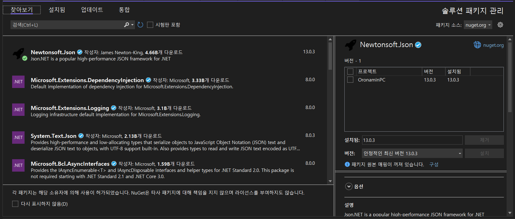515x219 pixels.
Task: Click the 설치됨 13.0.3 installed version field
Action: coord(412,140)
